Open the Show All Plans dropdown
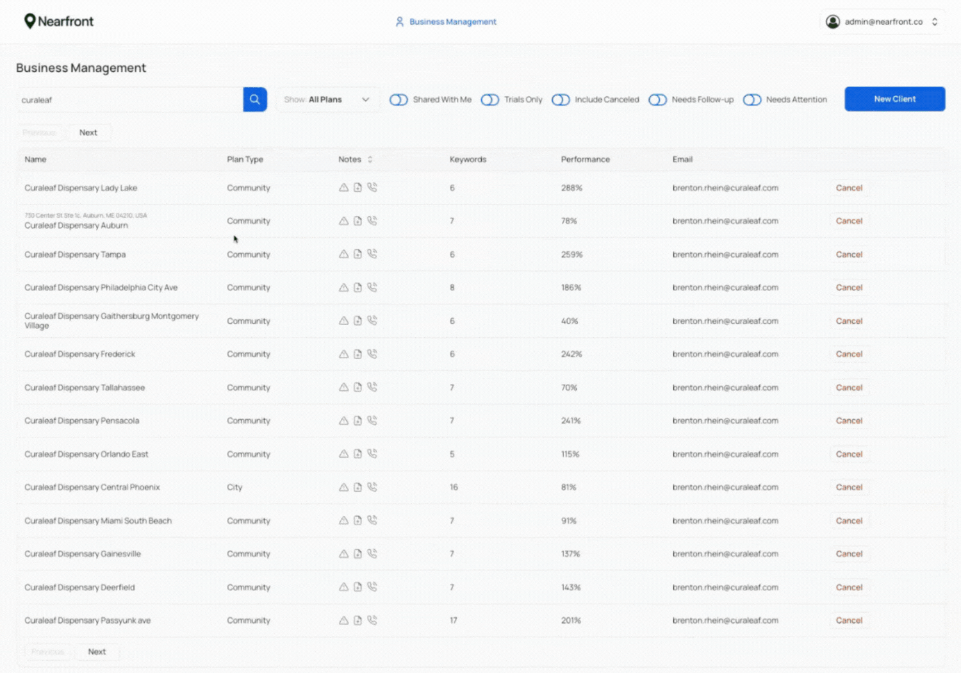Screen dimensions: 961x673 click(327, 99)
